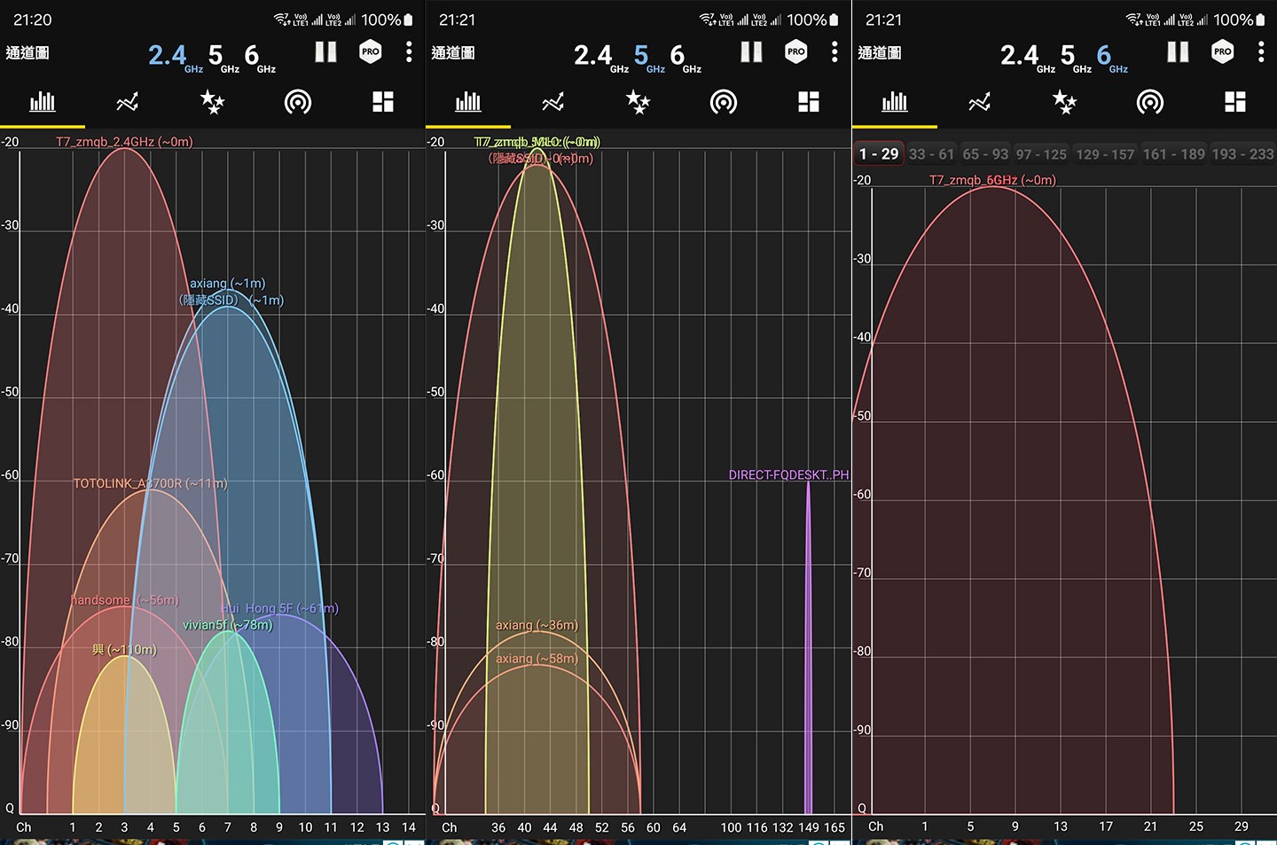The width and height of the screenshot is (1277, 845).
Task: Select channel range 33 - 61
Action: click(x=931, y=153)
